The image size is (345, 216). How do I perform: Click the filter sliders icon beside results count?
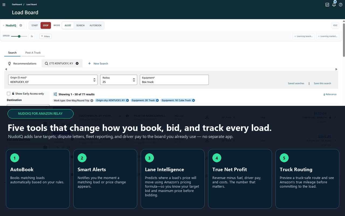pyautogui.click(x=55, y=94)
